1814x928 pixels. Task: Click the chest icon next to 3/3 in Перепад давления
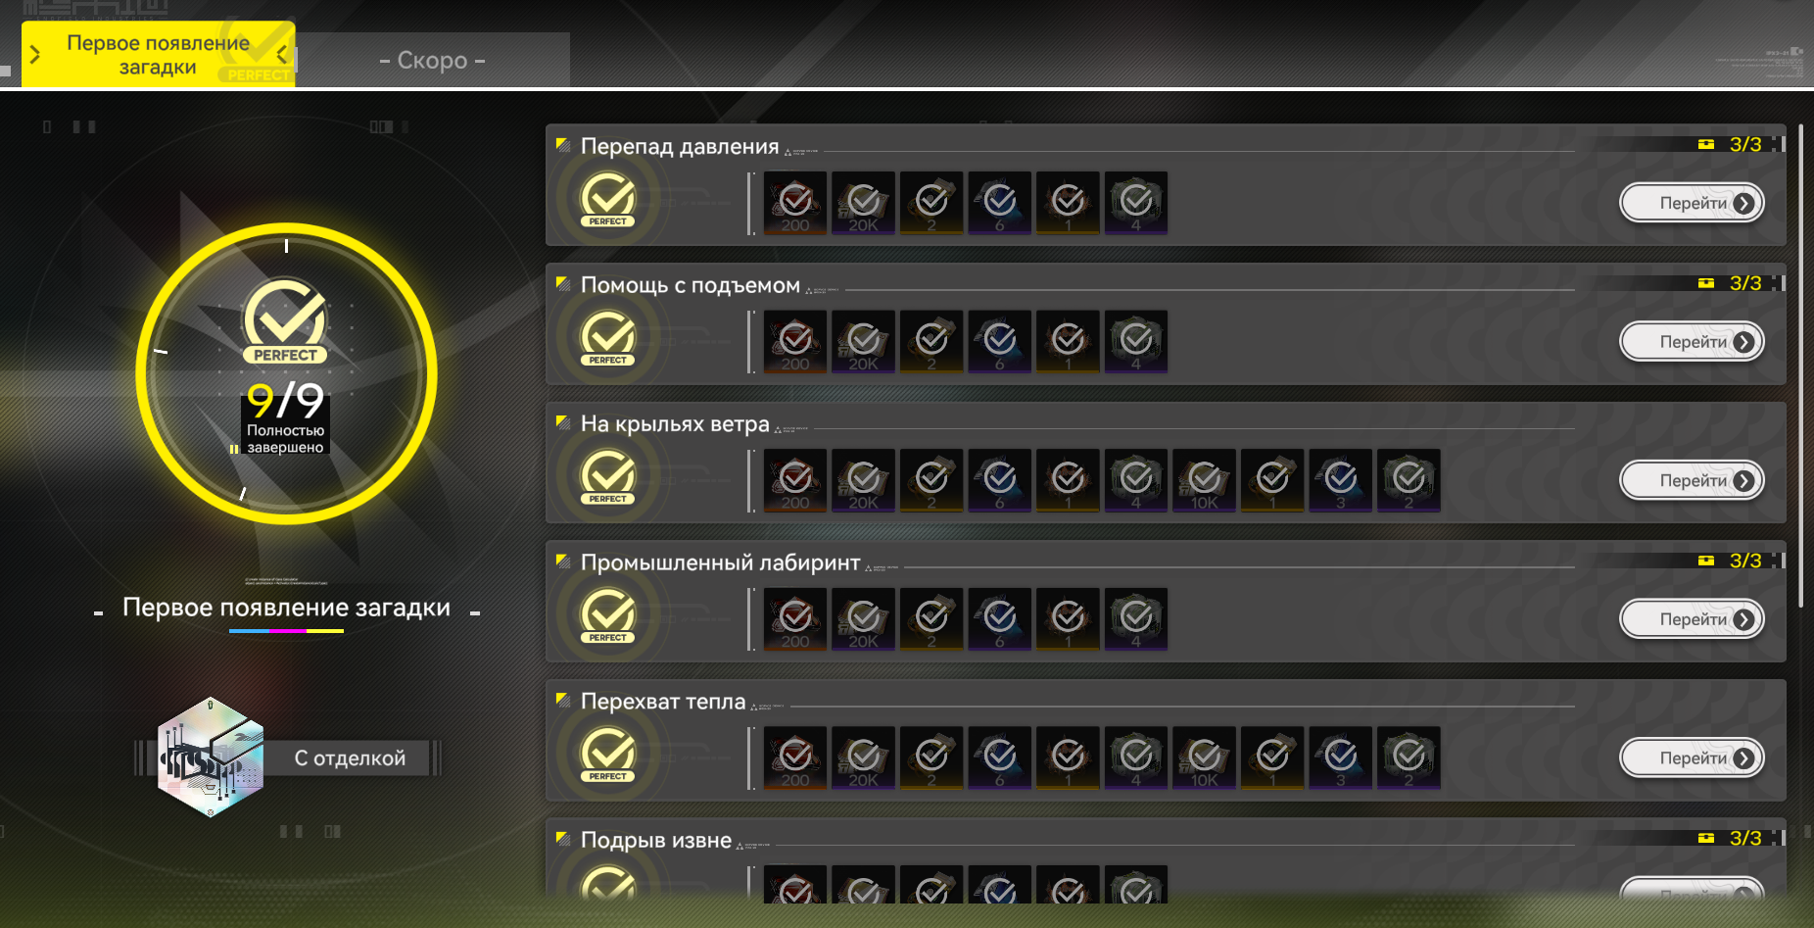(1706, 144)
